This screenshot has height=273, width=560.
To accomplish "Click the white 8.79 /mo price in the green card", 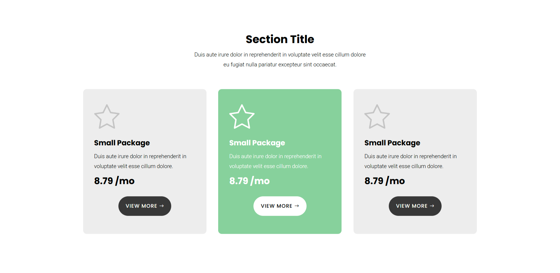I will (x=249, y=181).
